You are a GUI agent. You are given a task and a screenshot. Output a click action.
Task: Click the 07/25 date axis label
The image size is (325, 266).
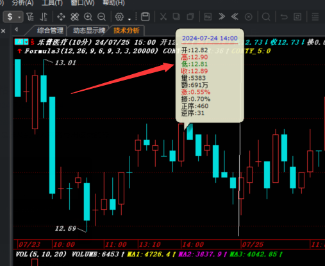tap(253, 244)
